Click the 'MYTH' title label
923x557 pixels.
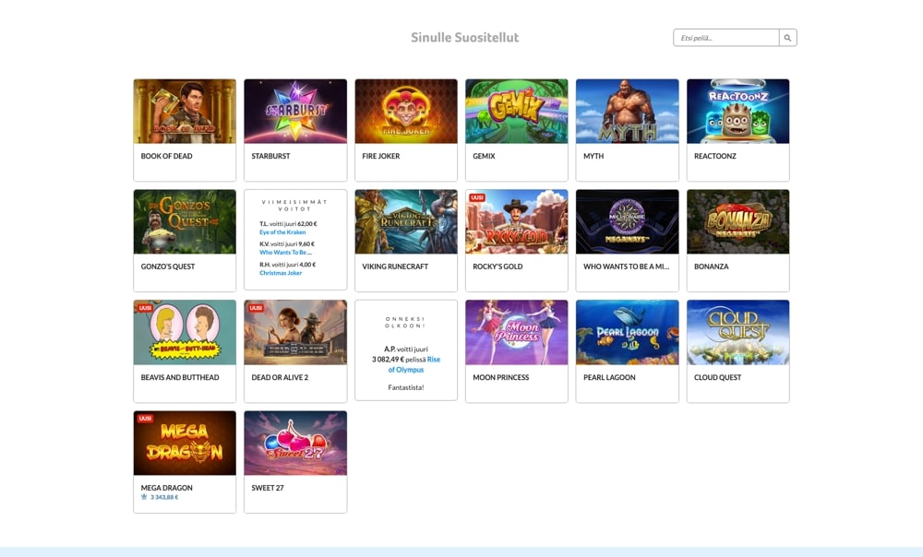(593, 156)
